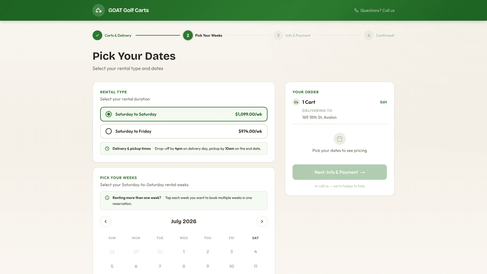Click calendar date 11 in Saturday column

click(x=256, y=266)
